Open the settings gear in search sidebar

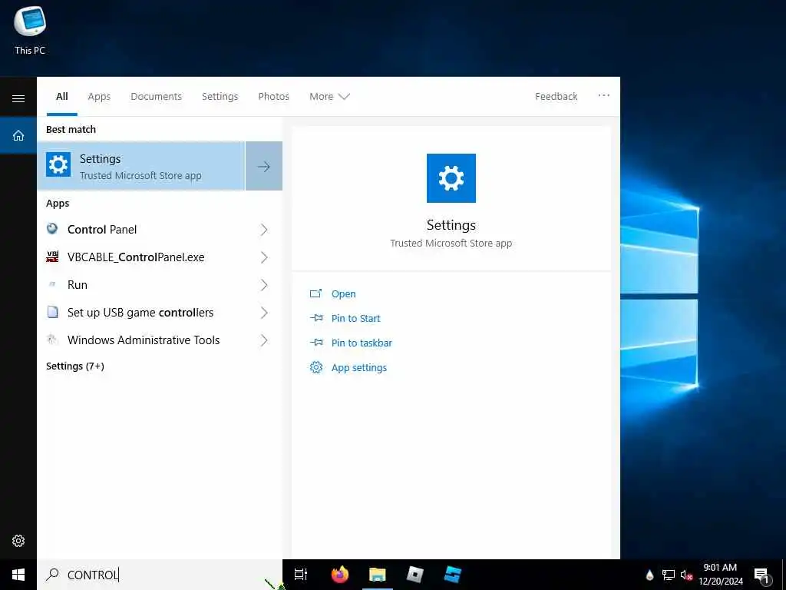[18, 541]
